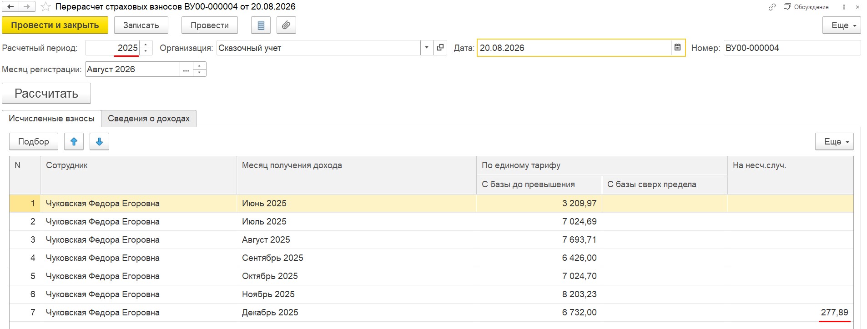
Task: Select employee cell in row 1
Action: tap(139, 204)
